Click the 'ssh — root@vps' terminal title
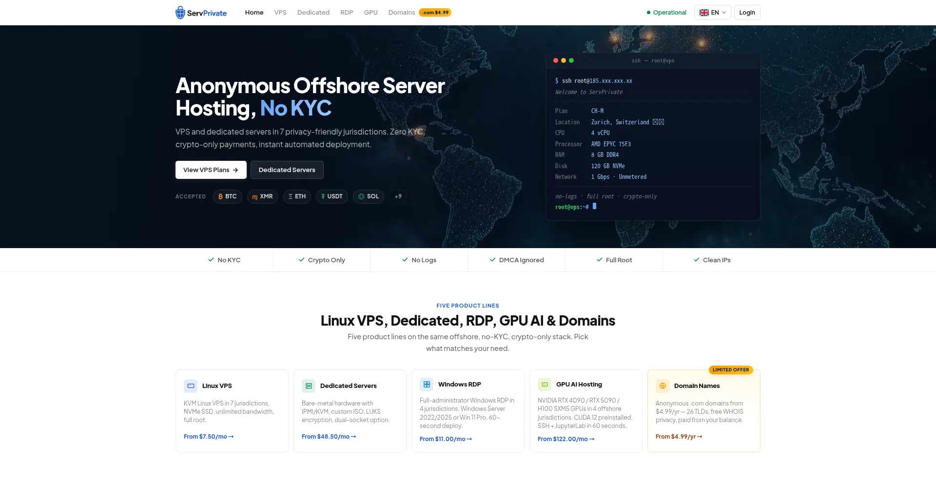The width and height of the screenshot is (936, 484). [653, 61]
